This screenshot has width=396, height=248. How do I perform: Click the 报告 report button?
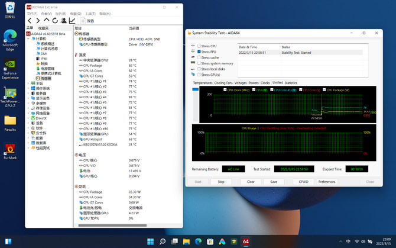pos(87,20)
